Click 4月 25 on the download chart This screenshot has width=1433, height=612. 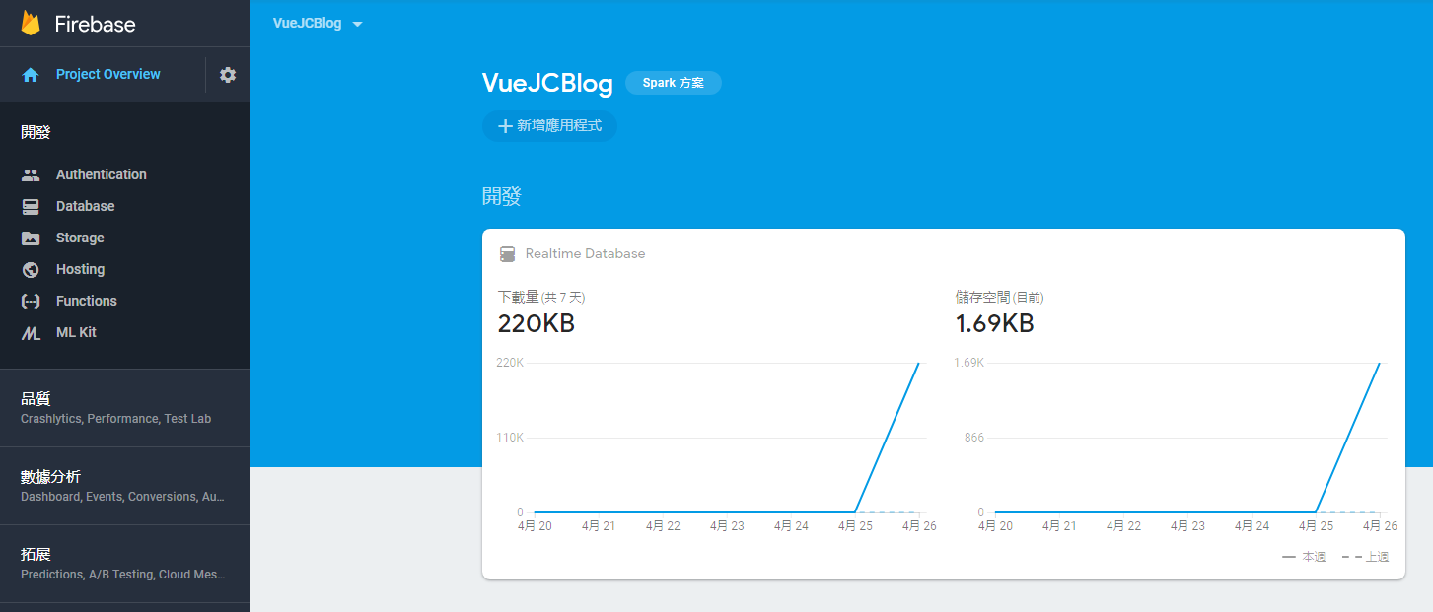[855, 526]
